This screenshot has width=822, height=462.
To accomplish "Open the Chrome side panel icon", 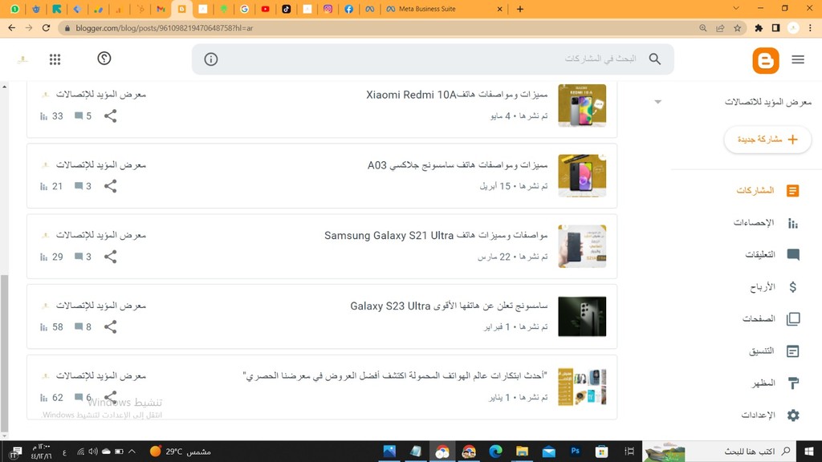I will coord(776,28).
